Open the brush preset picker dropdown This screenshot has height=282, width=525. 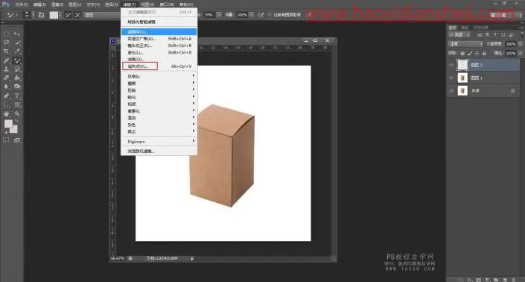[33, 15]
